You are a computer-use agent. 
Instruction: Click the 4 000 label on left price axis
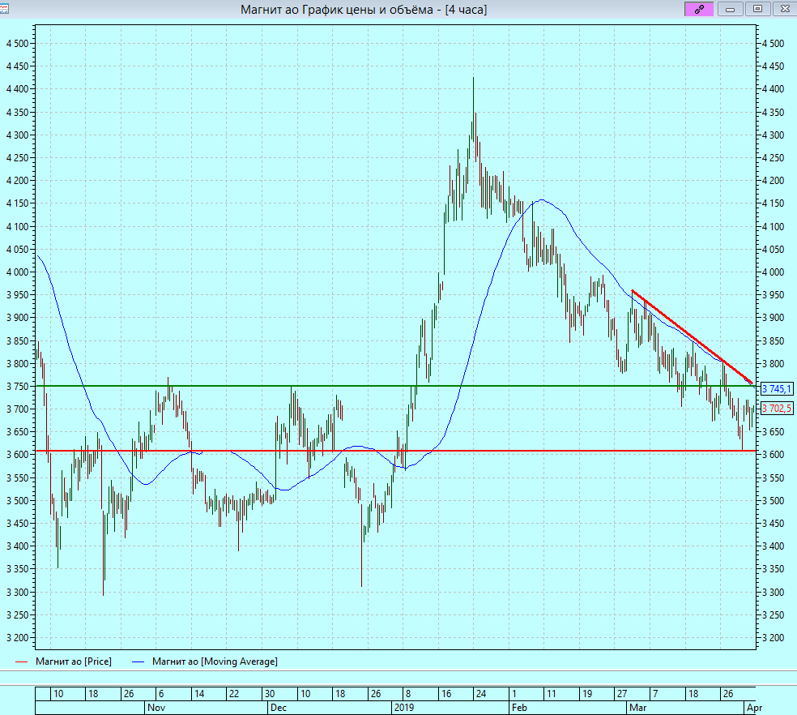click(17, 272)
